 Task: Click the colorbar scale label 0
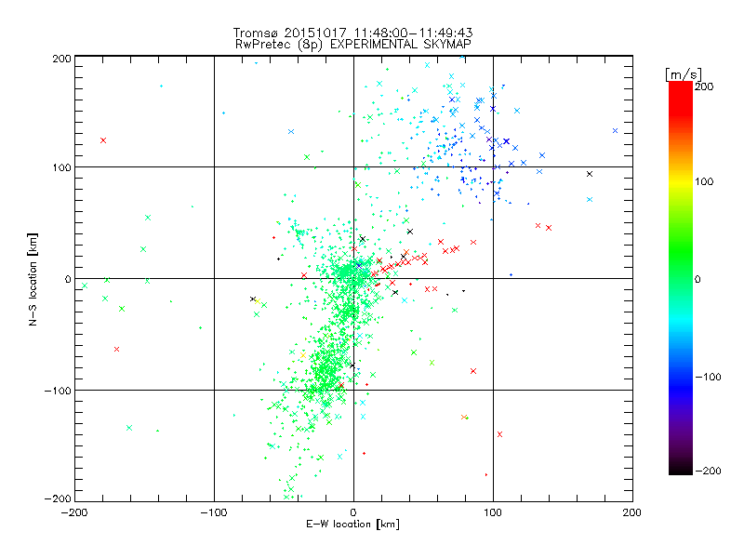pos(697,279)
